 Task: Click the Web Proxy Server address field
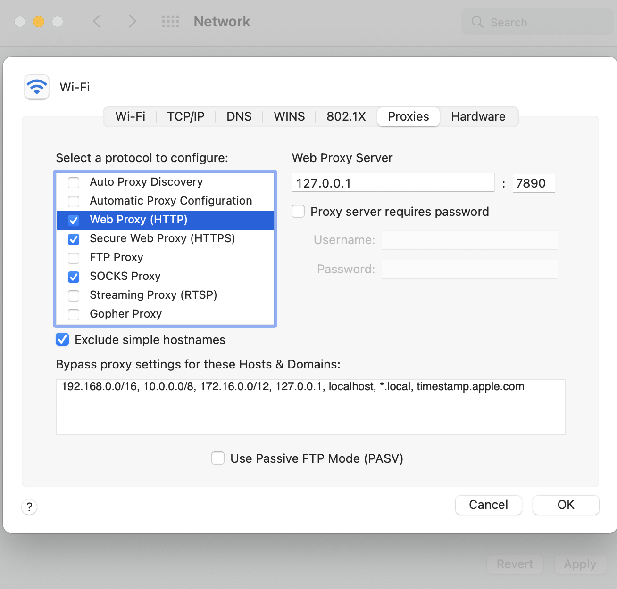(x=393, y=183)
